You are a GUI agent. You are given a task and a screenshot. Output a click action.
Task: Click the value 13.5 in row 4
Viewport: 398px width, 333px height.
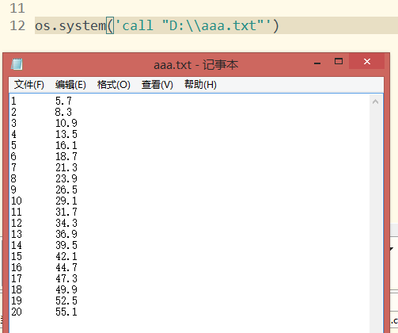click(66, 134)
